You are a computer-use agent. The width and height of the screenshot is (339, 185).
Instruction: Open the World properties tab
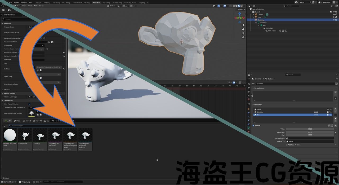[248, 99]
